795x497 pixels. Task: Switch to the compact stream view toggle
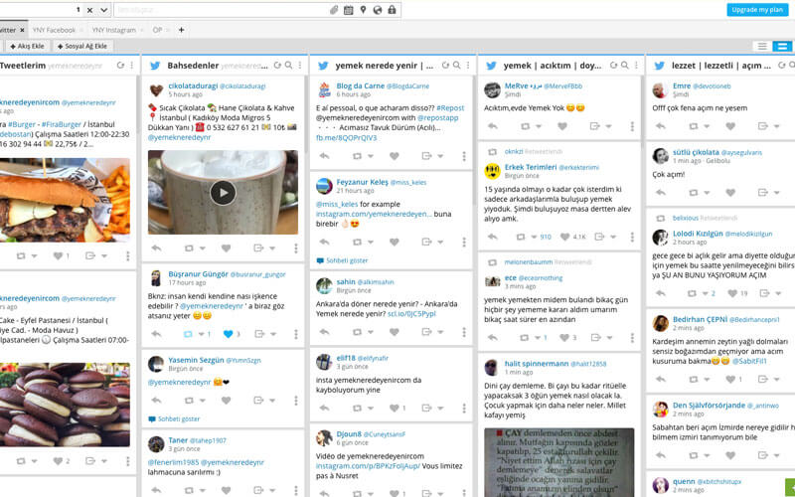click(x=762, y=47)
